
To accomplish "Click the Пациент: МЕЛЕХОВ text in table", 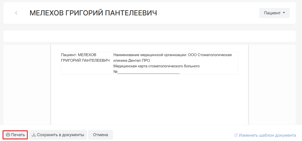I will (78, 55).
